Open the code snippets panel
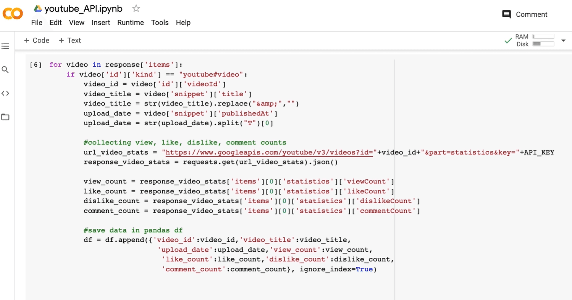This screenshot has height=300, width=572. pyautogui.click(x=5, y=93)
